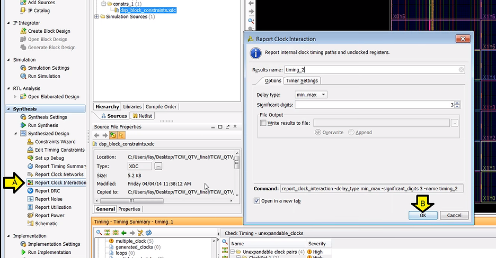Expand Simulation Sources tree node
The height and width of the screenshot is (258, 496).
coord(96,17)
